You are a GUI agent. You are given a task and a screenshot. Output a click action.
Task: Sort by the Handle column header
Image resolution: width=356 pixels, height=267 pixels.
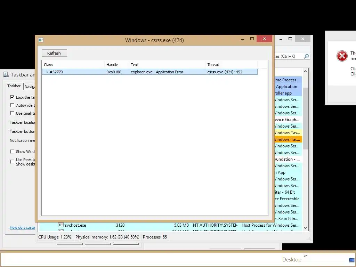[x=116, y=65]
